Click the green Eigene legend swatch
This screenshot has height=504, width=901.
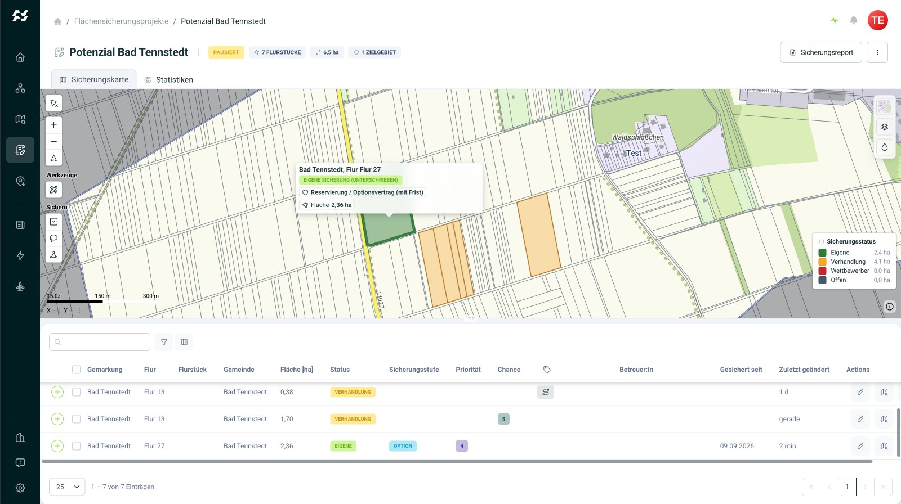(822, 253)
